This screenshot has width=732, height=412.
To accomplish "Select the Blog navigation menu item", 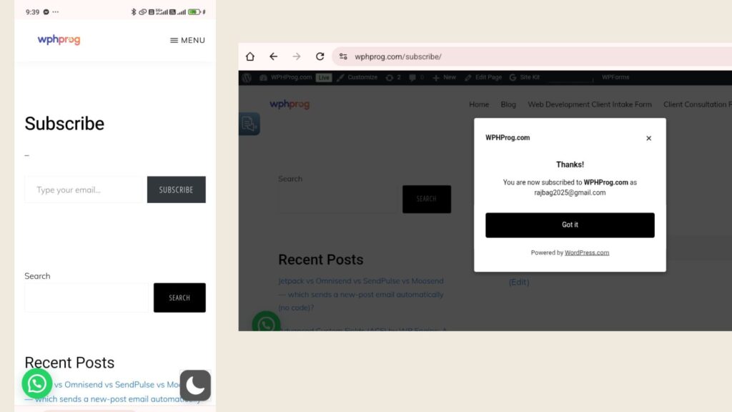I will pos(508,104).
